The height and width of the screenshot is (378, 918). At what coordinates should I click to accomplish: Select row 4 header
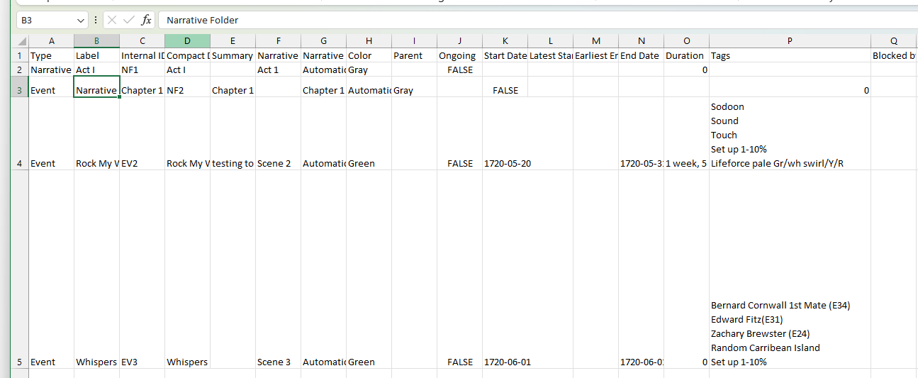click(x=20, y=163)
